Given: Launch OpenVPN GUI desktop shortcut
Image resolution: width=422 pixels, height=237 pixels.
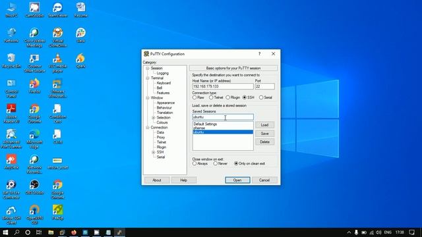Looking at the screenshot, I should pos(34,215).
